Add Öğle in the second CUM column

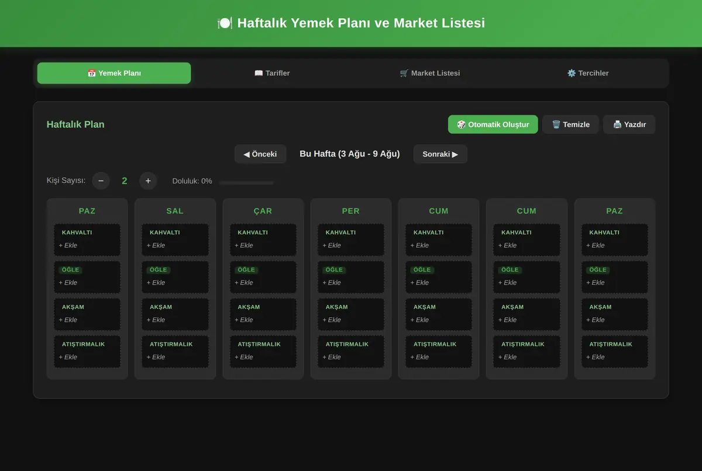pos(526,277)
